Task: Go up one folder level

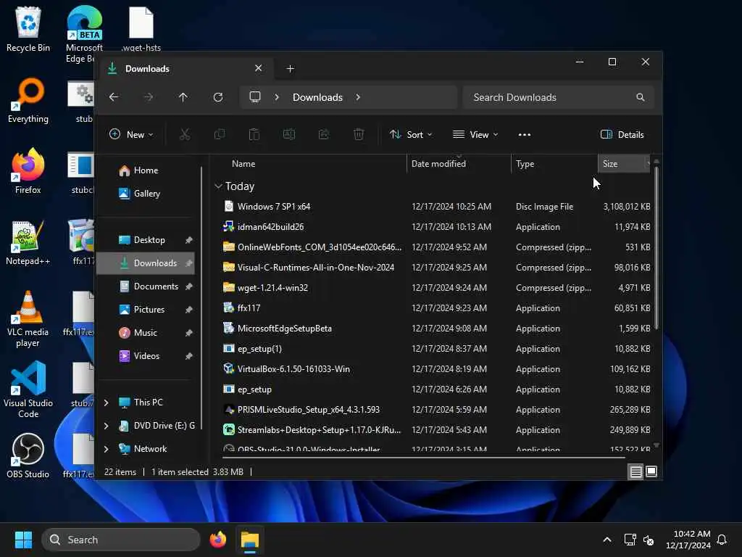Action: [x=183, y=97]
